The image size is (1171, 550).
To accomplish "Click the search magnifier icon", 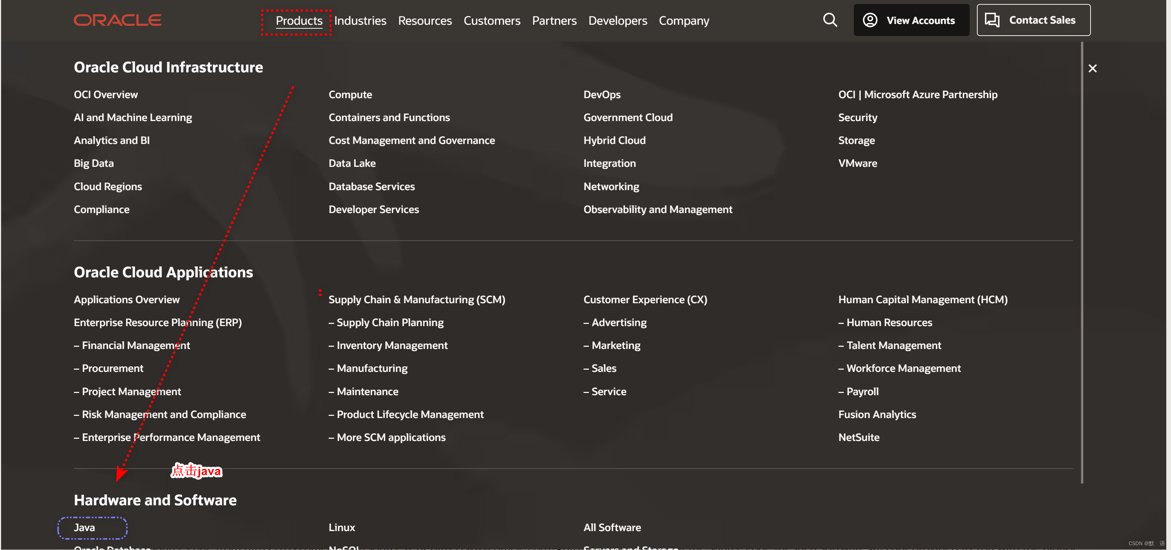I will click(829, 20).
